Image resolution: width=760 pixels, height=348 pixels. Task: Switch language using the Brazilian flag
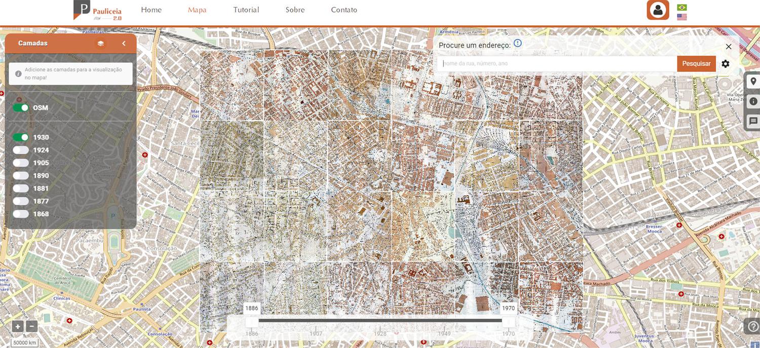pyautogui.click(x=682, y=8)
